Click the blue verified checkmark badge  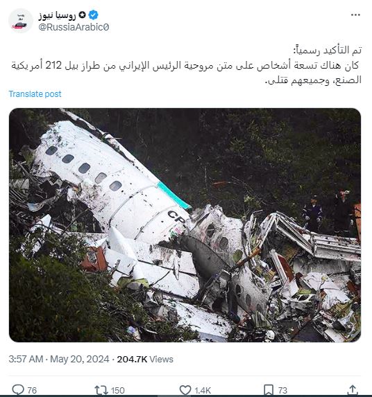(93, 15)
